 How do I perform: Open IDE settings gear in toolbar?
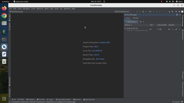click(179, 11)
